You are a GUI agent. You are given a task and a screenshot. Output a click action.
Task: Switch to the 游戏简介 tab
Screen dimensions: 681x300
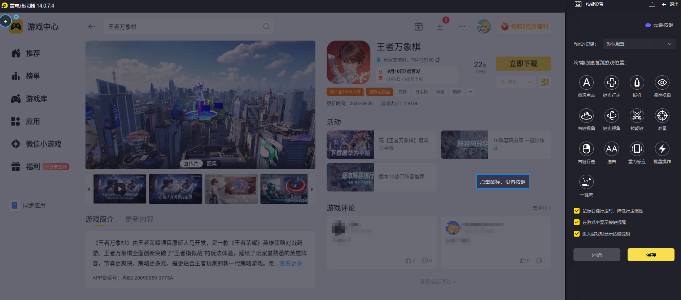pyautogui.click(x=100, y=219)
